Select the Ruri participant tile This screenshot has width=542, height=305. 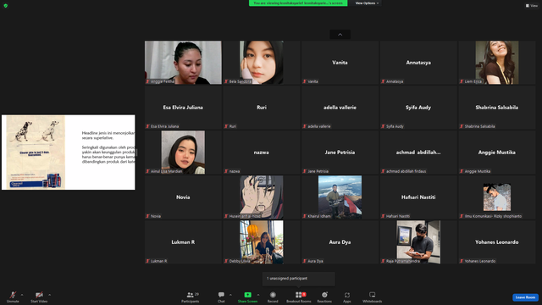[x=262, y=108]
